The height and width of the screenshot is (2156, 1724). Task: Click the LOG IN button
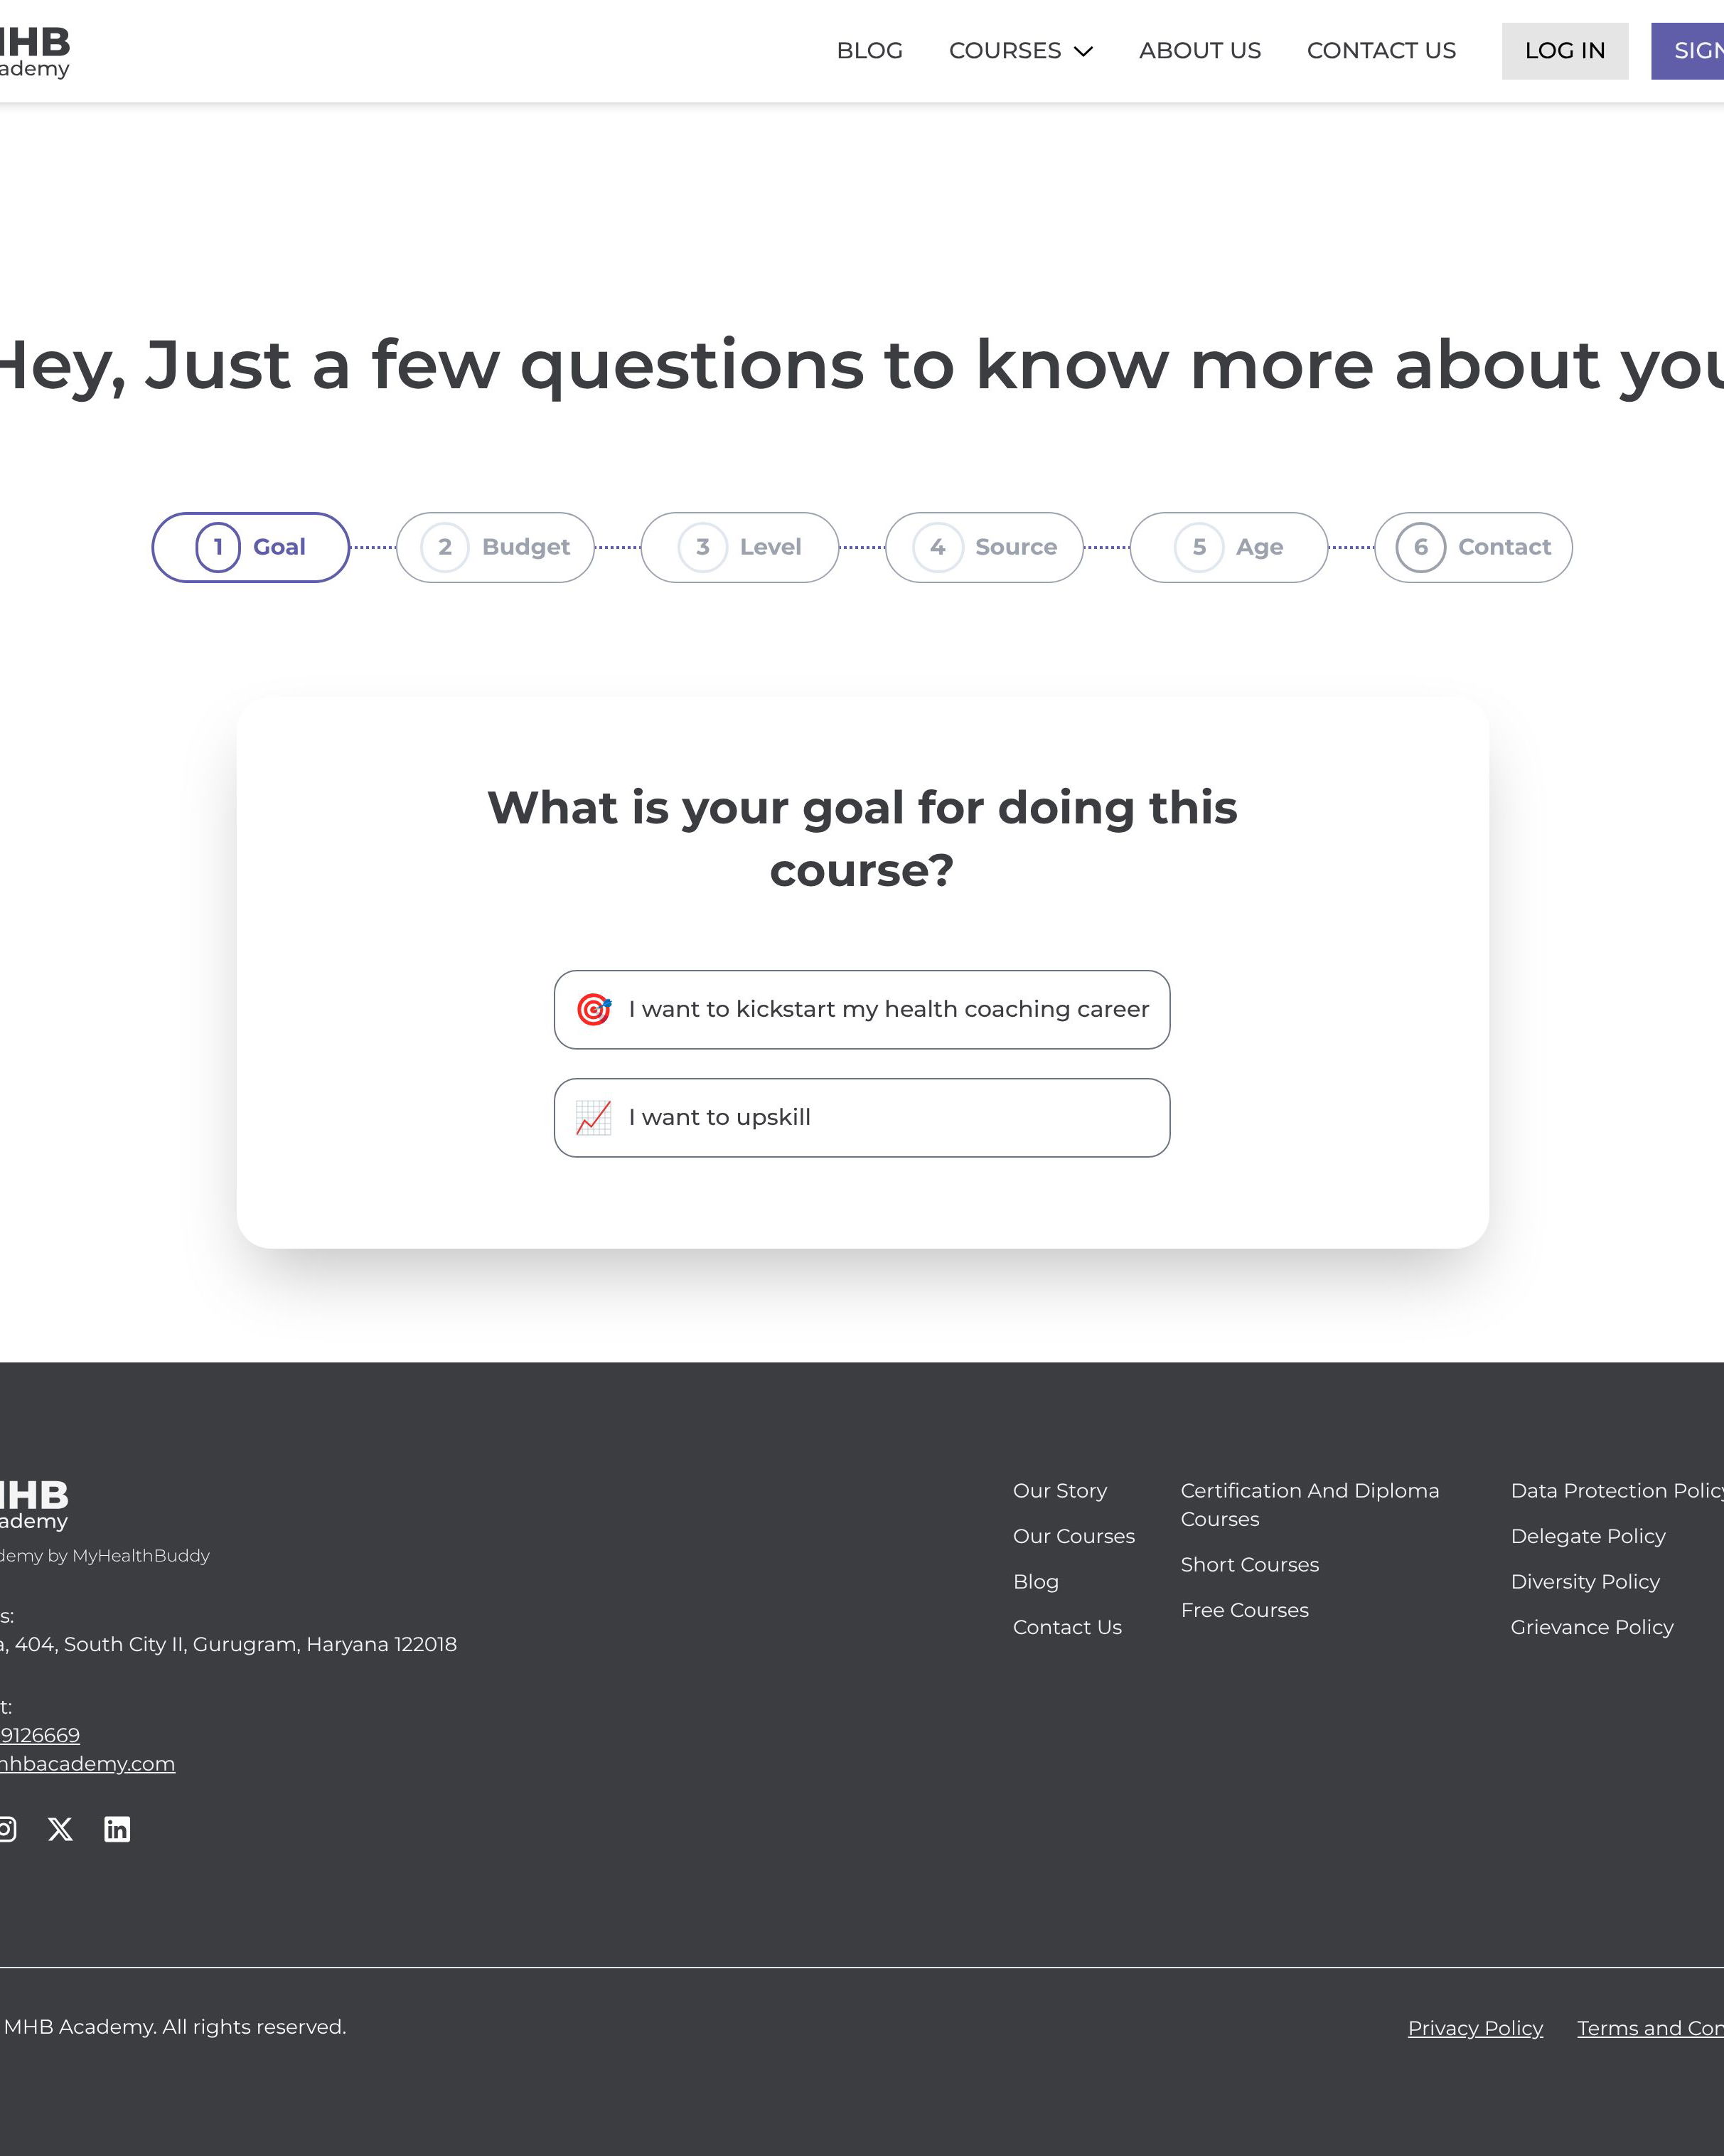pyautogui.click(x=1563, y=50)
